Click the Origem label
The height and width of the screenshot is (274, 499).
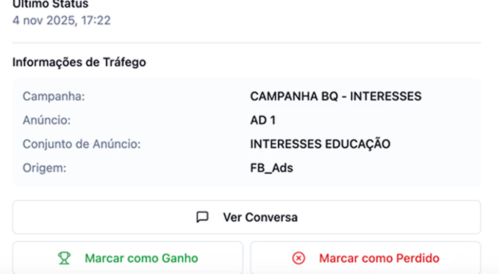tap(44, 168)
